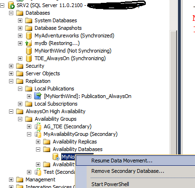Select the Availability Replicas label
Screen dimensions: 195x188
(x=75, y=142)
